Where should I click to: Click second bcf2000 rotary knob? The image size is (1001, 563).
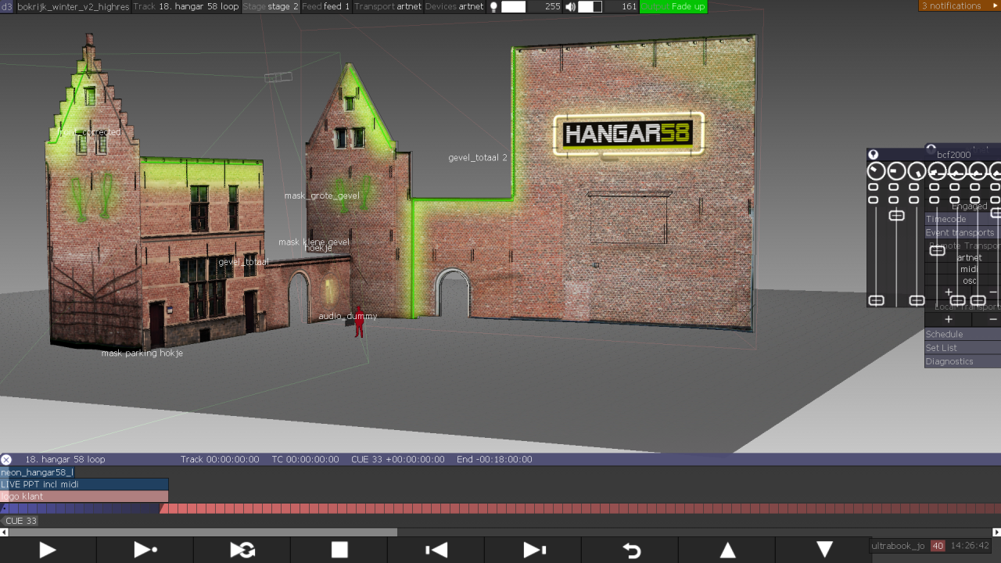896,170
